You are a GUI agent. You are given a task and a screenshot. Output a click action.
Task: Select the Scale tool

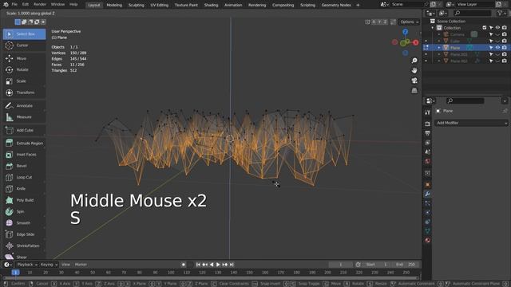24,81
